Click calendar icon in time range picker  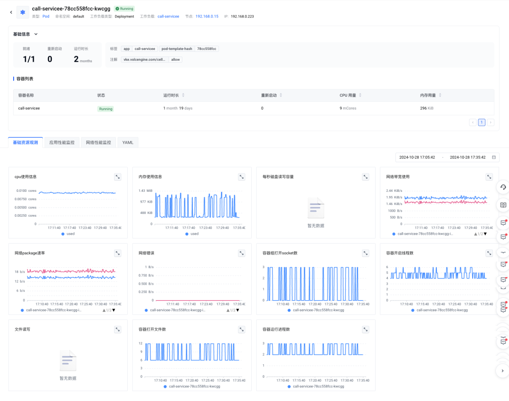tap(493, 157)
